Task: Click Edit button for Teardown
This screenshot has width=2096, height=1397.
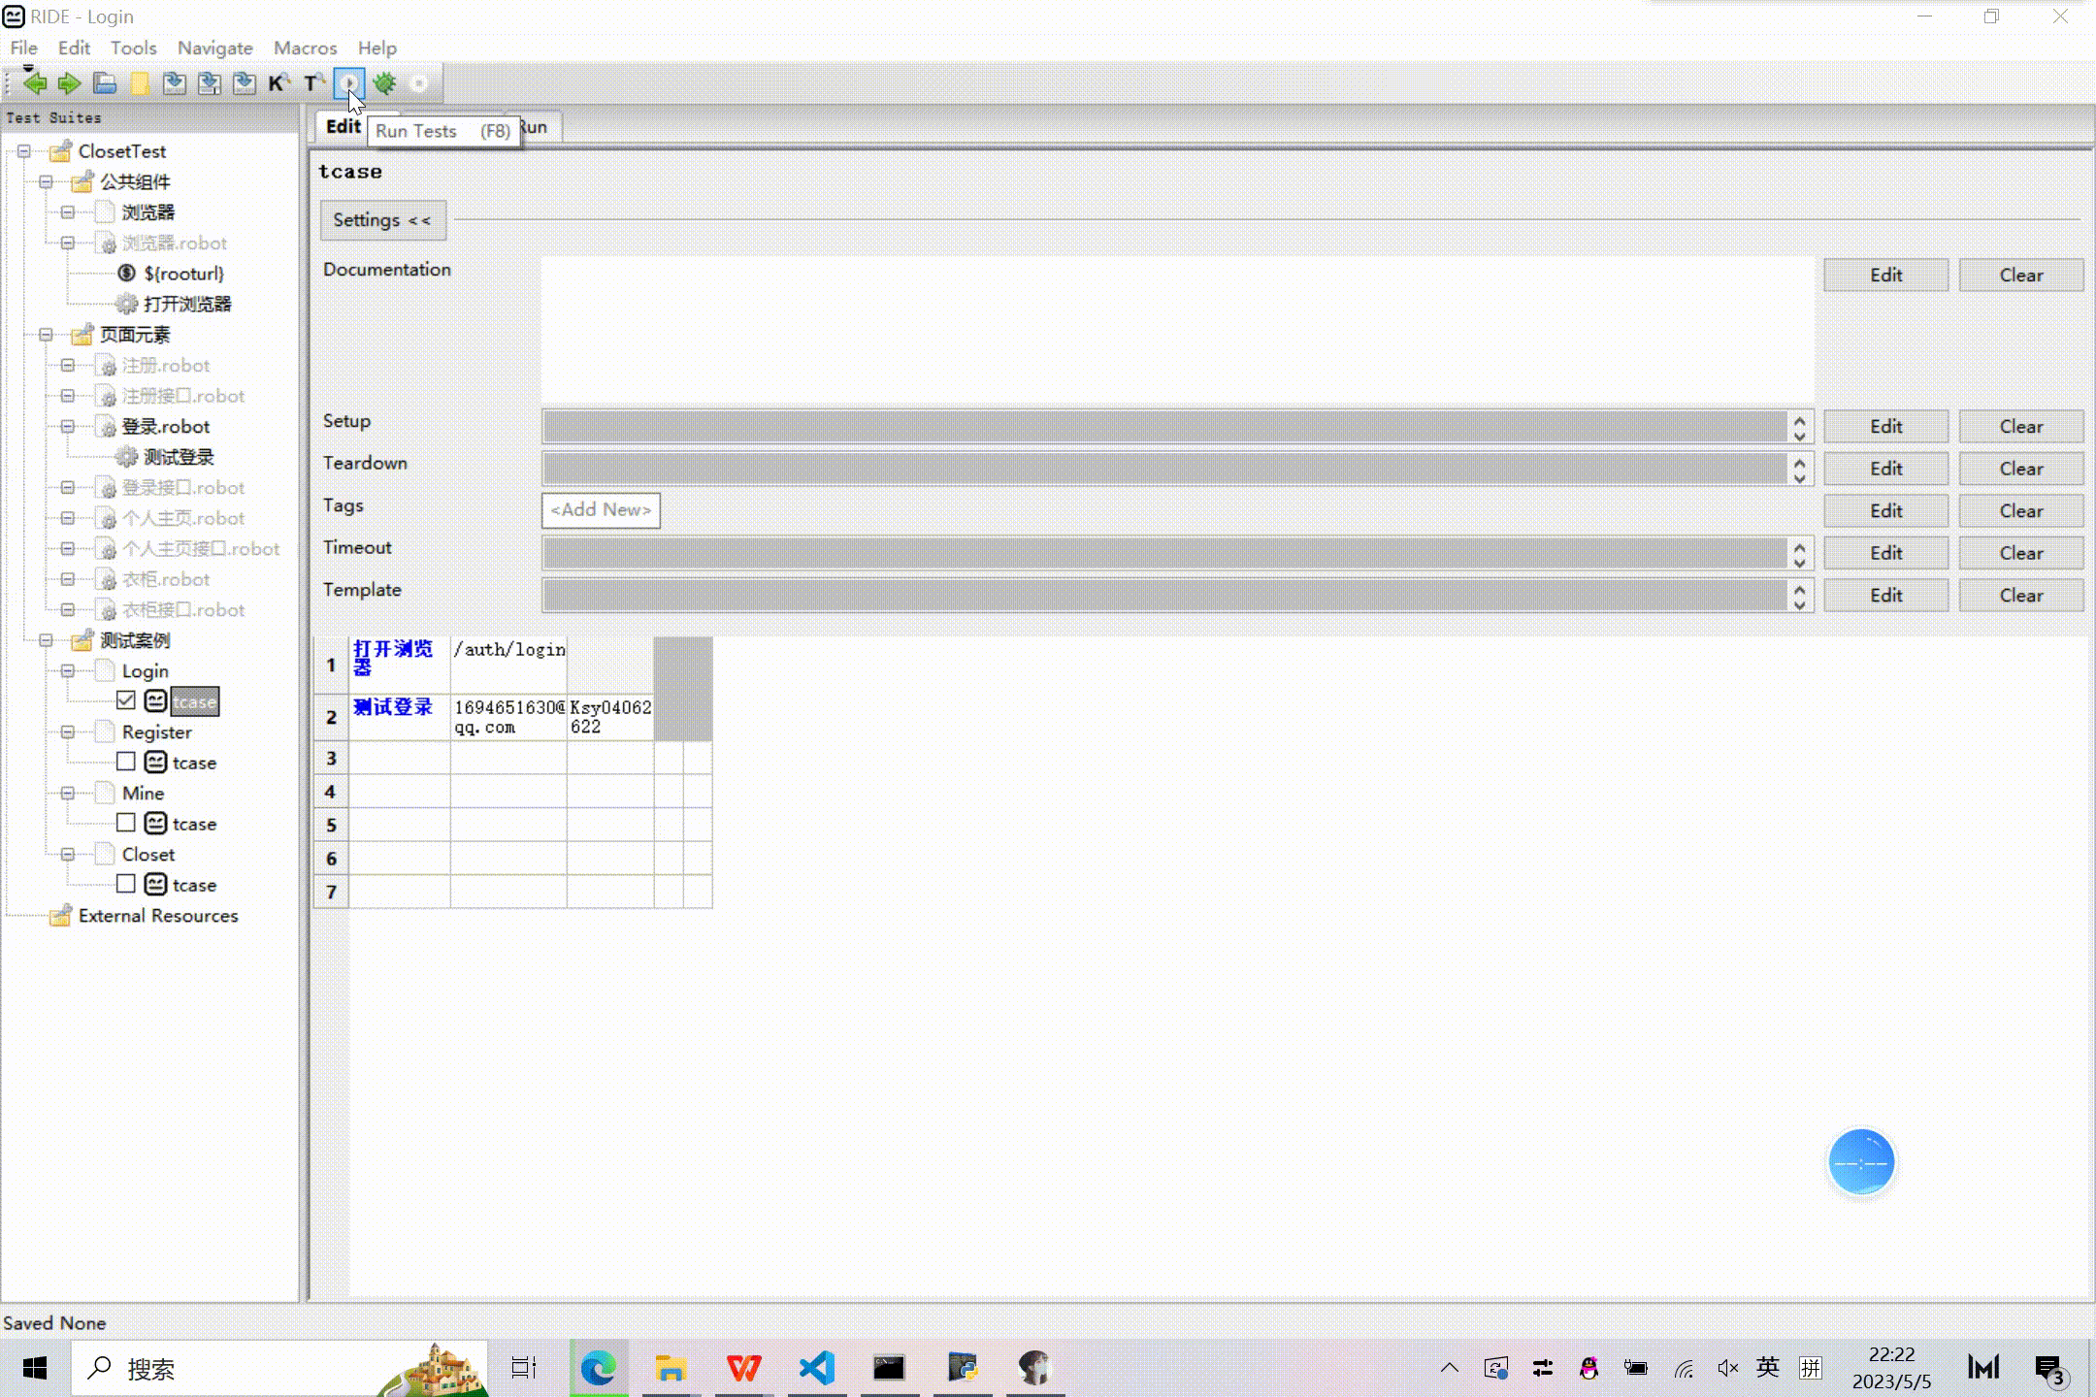Action: (x=1885, y=469)
